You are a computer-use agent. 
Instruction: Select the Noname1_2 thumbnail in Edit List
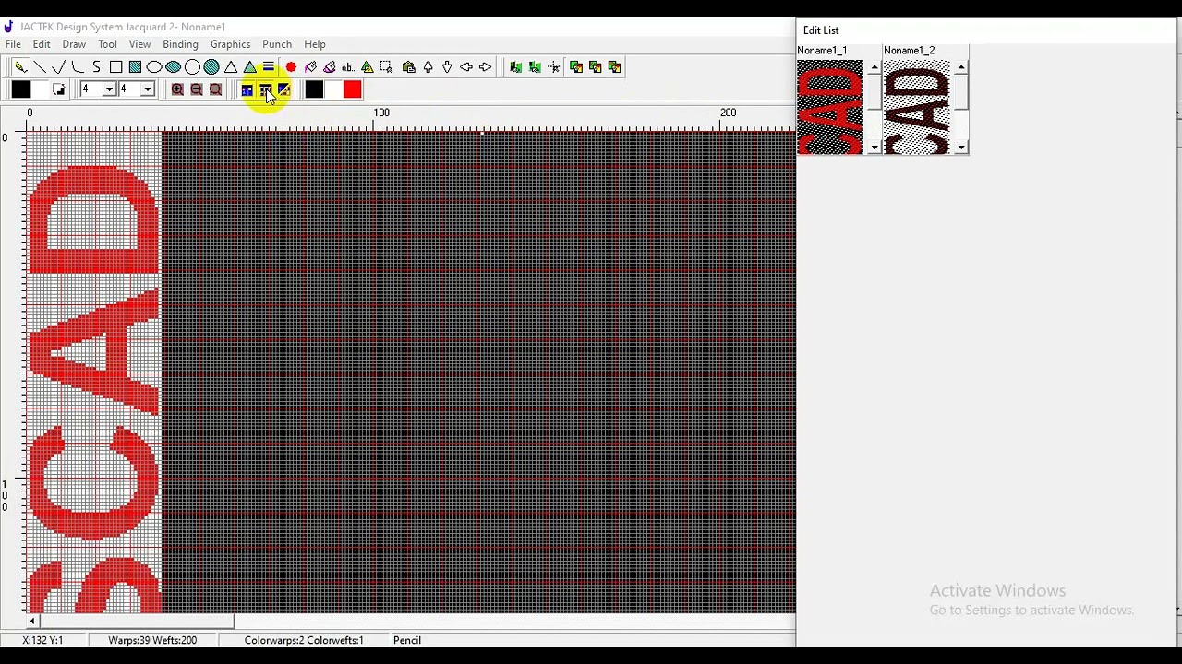[x=917, y=107]
